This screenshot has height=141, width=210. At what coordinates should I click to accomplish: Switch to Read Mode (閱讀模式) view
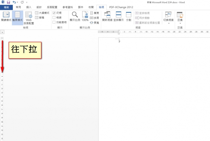click(x=6, y=16)
